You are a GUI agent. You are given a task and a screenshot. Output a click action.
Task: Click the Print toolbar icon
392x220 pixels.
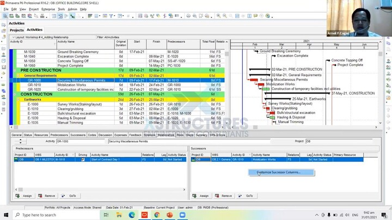pyautogui.click(x=188, y=16)
